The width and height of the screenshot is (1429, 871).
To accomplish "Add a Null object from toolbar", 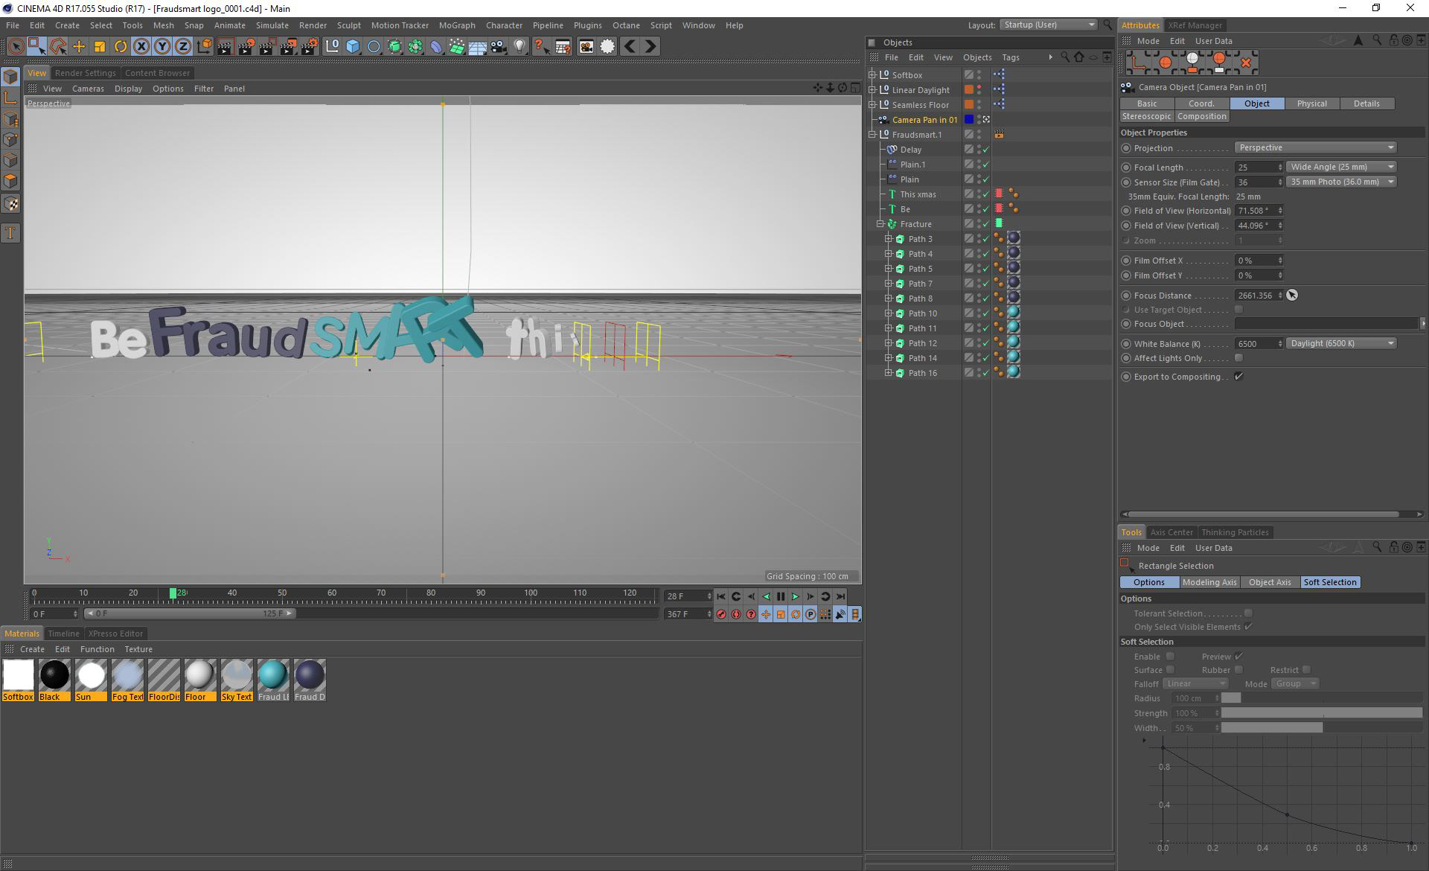I will 333,46.
